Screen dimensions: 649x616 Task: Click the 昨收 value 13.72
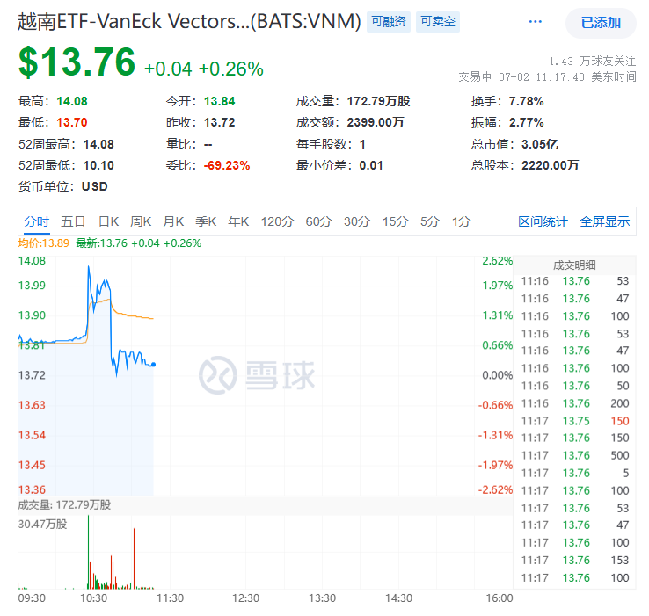(219, 122)
